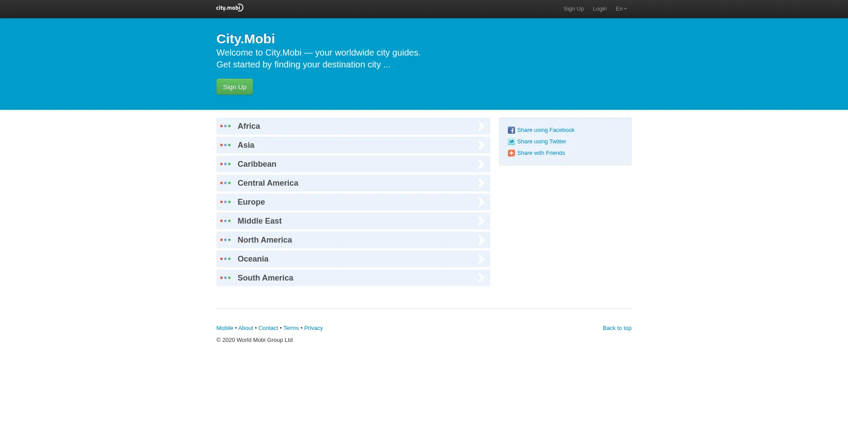
Task: Expand the Caribbean row chevron arrow
Action: 481,164
